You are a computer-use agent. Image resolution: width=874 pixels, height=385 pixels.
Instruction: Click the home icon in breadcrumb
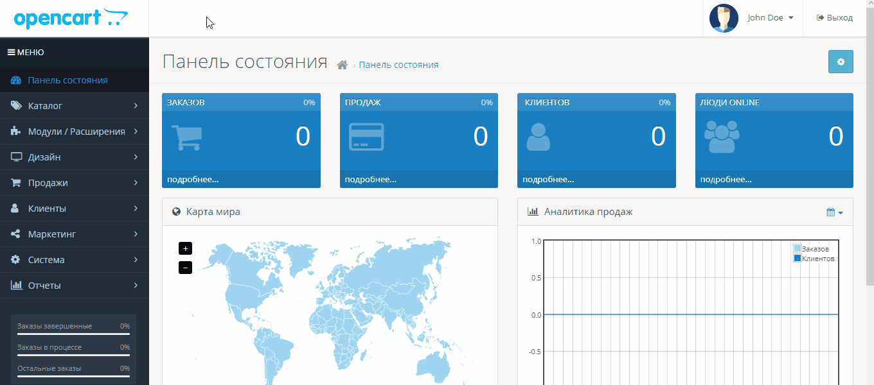(342, 65)
